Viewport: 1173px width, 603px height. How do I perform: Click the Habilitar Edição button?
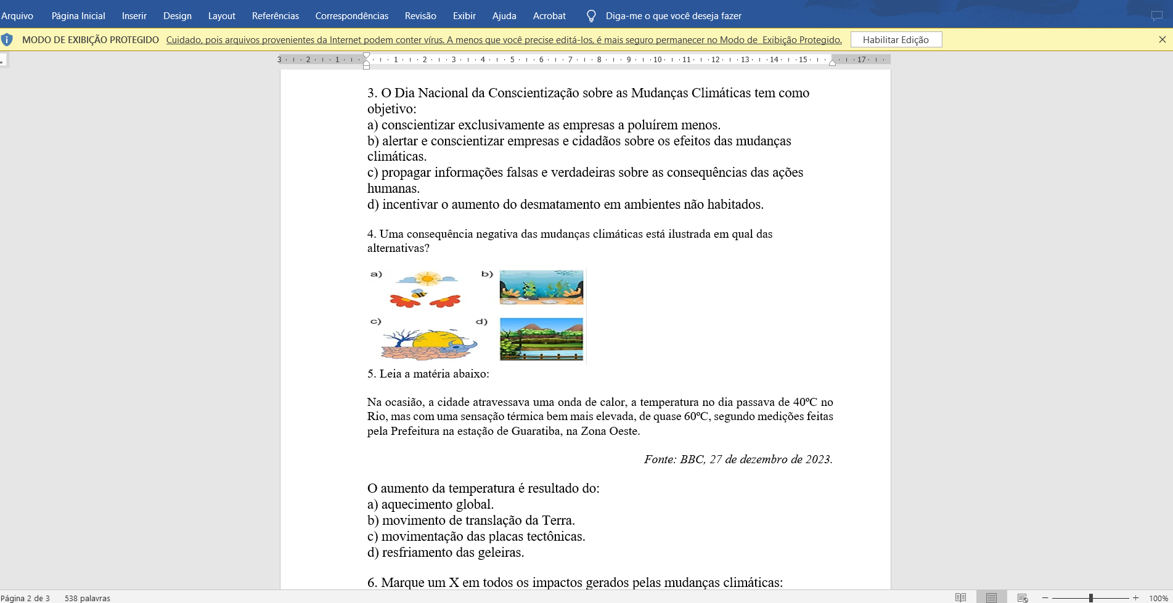[896, 40]
